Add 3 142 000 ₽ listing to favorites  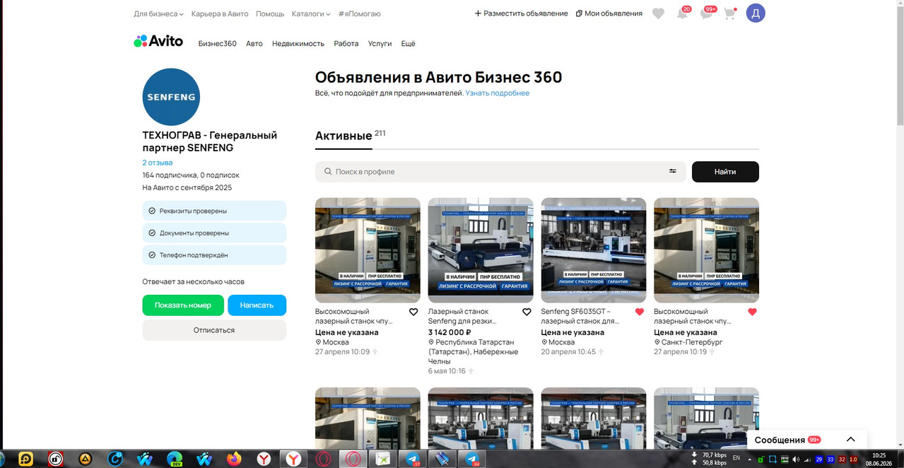point(527,312)
